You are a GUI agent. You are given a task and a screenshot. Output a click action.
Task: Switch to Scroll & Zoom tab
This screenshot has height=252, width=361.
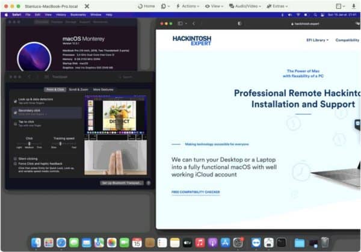(x=78, y=90)
